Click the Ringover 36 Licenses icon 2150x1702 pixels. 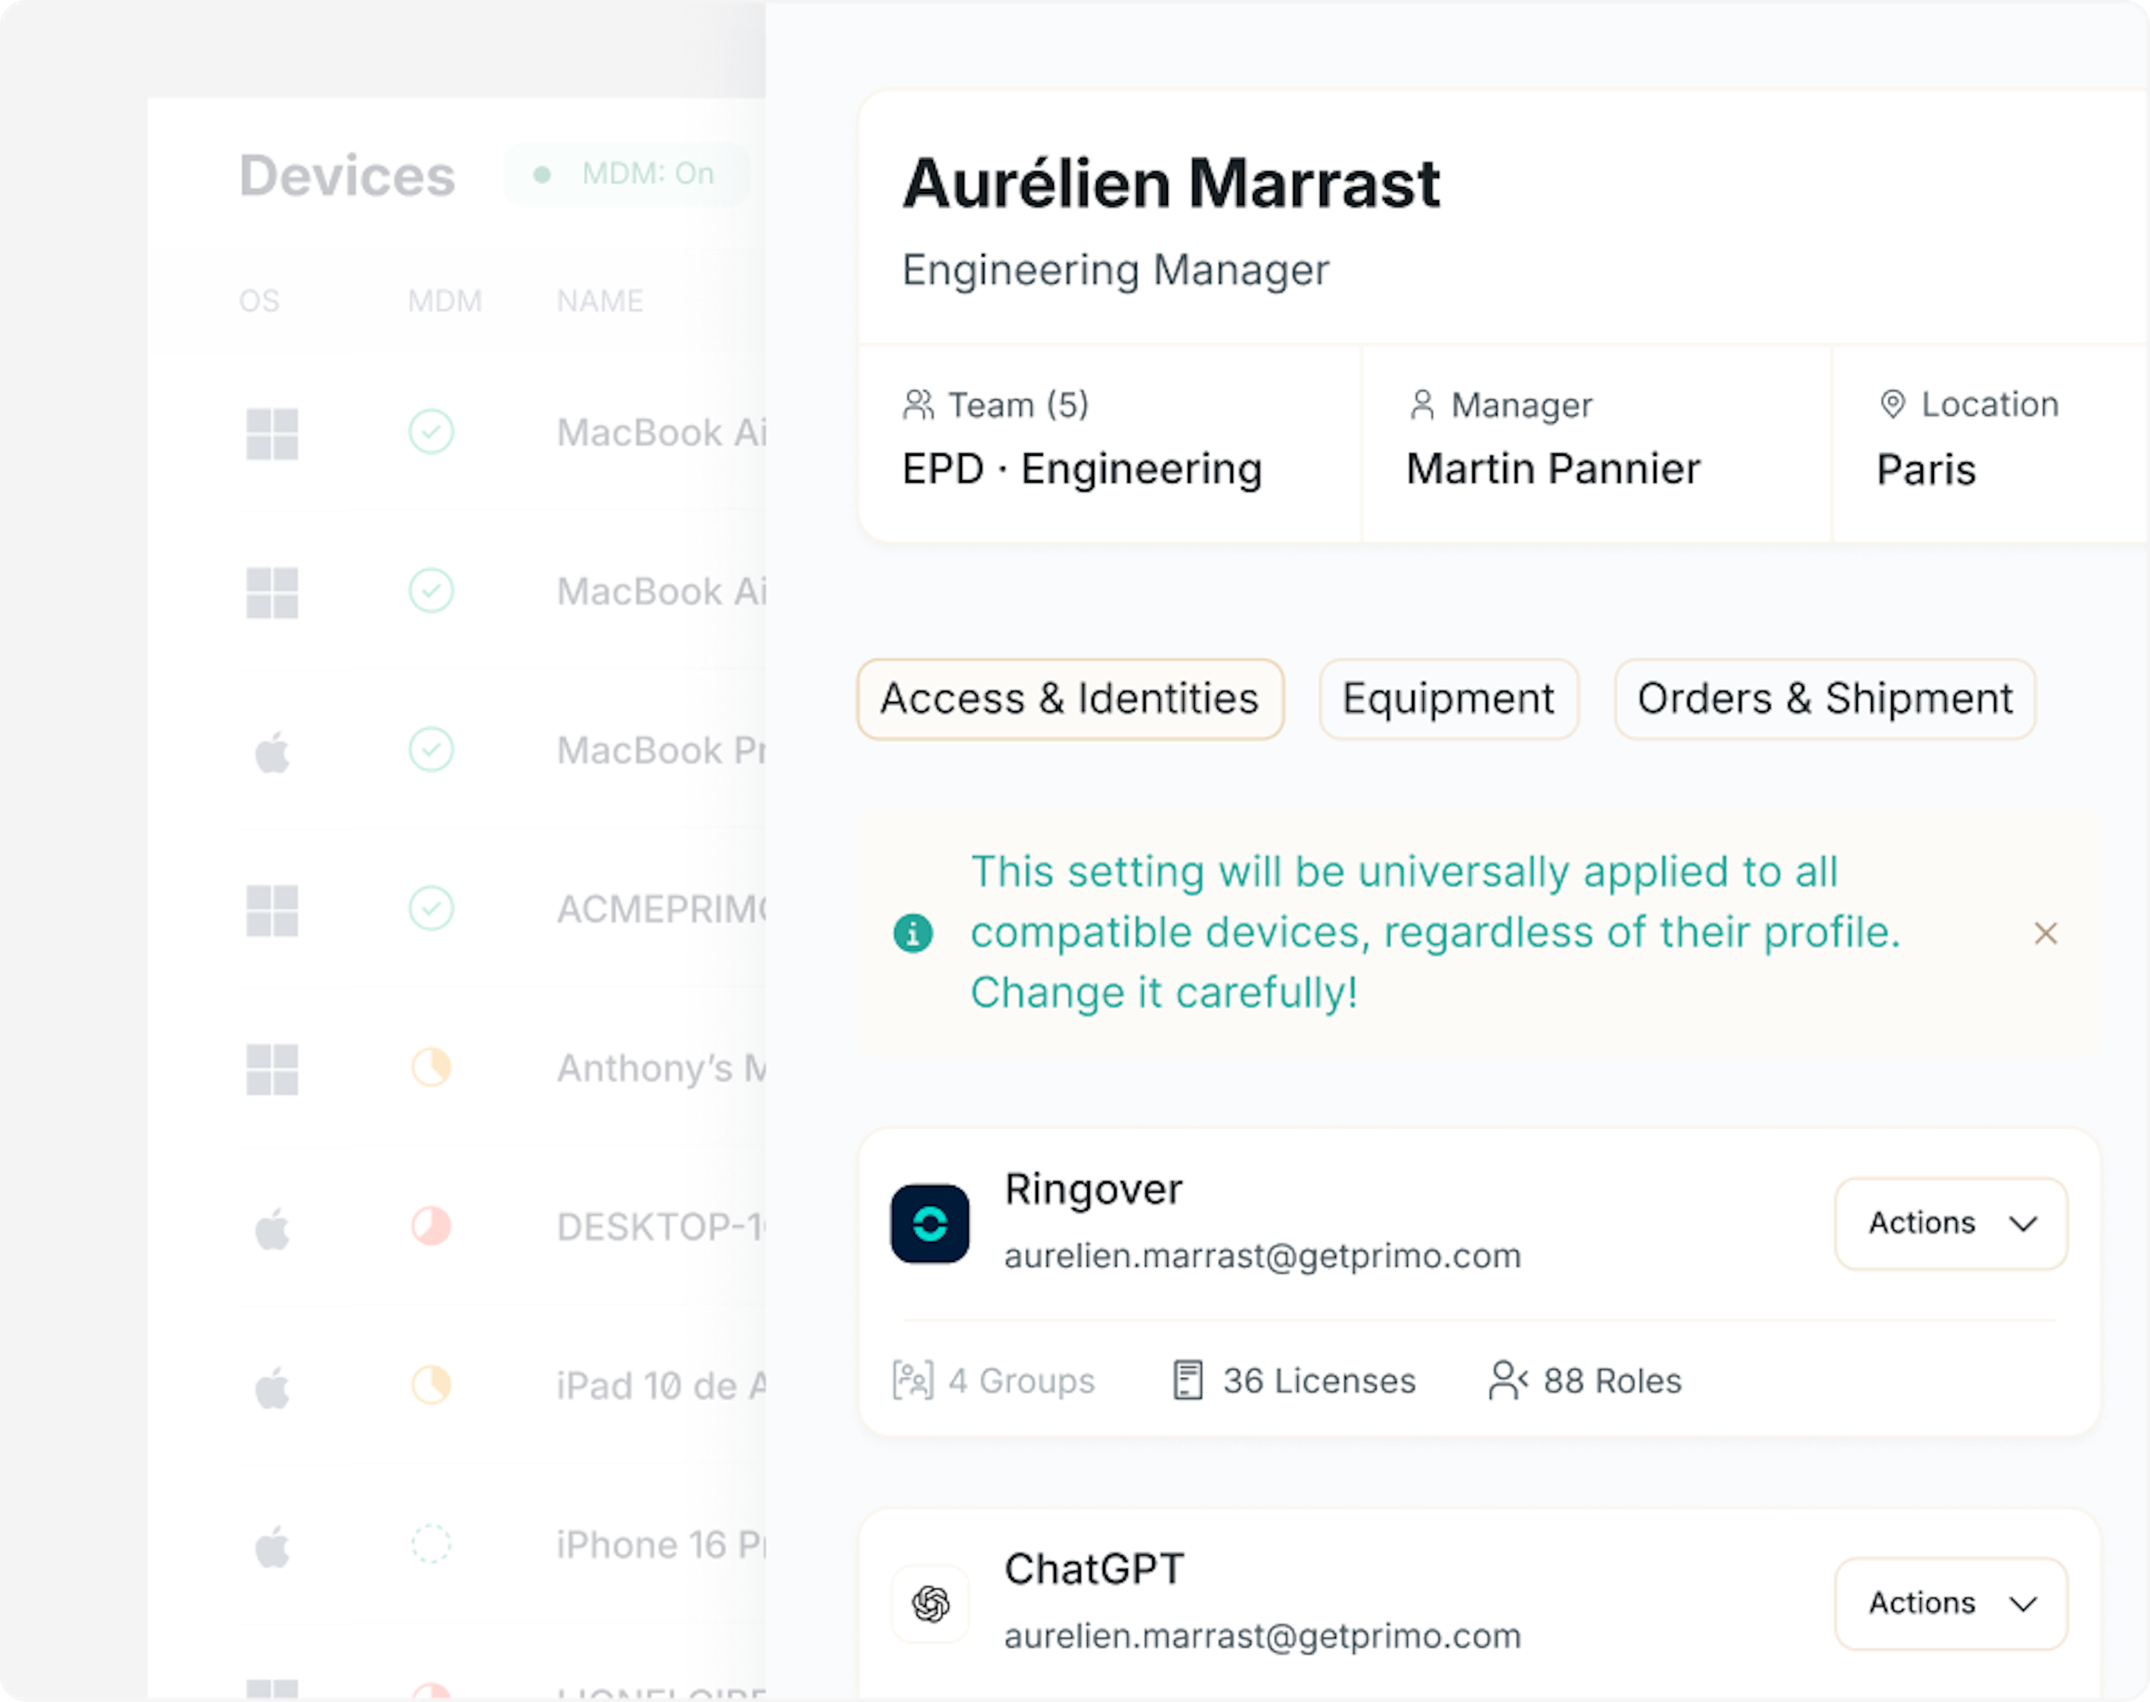coord(1188,1380)
